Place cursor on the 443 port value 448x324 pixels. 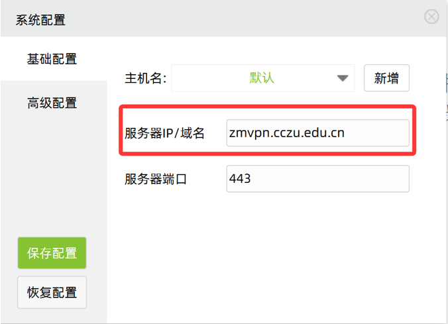[239, 179]
